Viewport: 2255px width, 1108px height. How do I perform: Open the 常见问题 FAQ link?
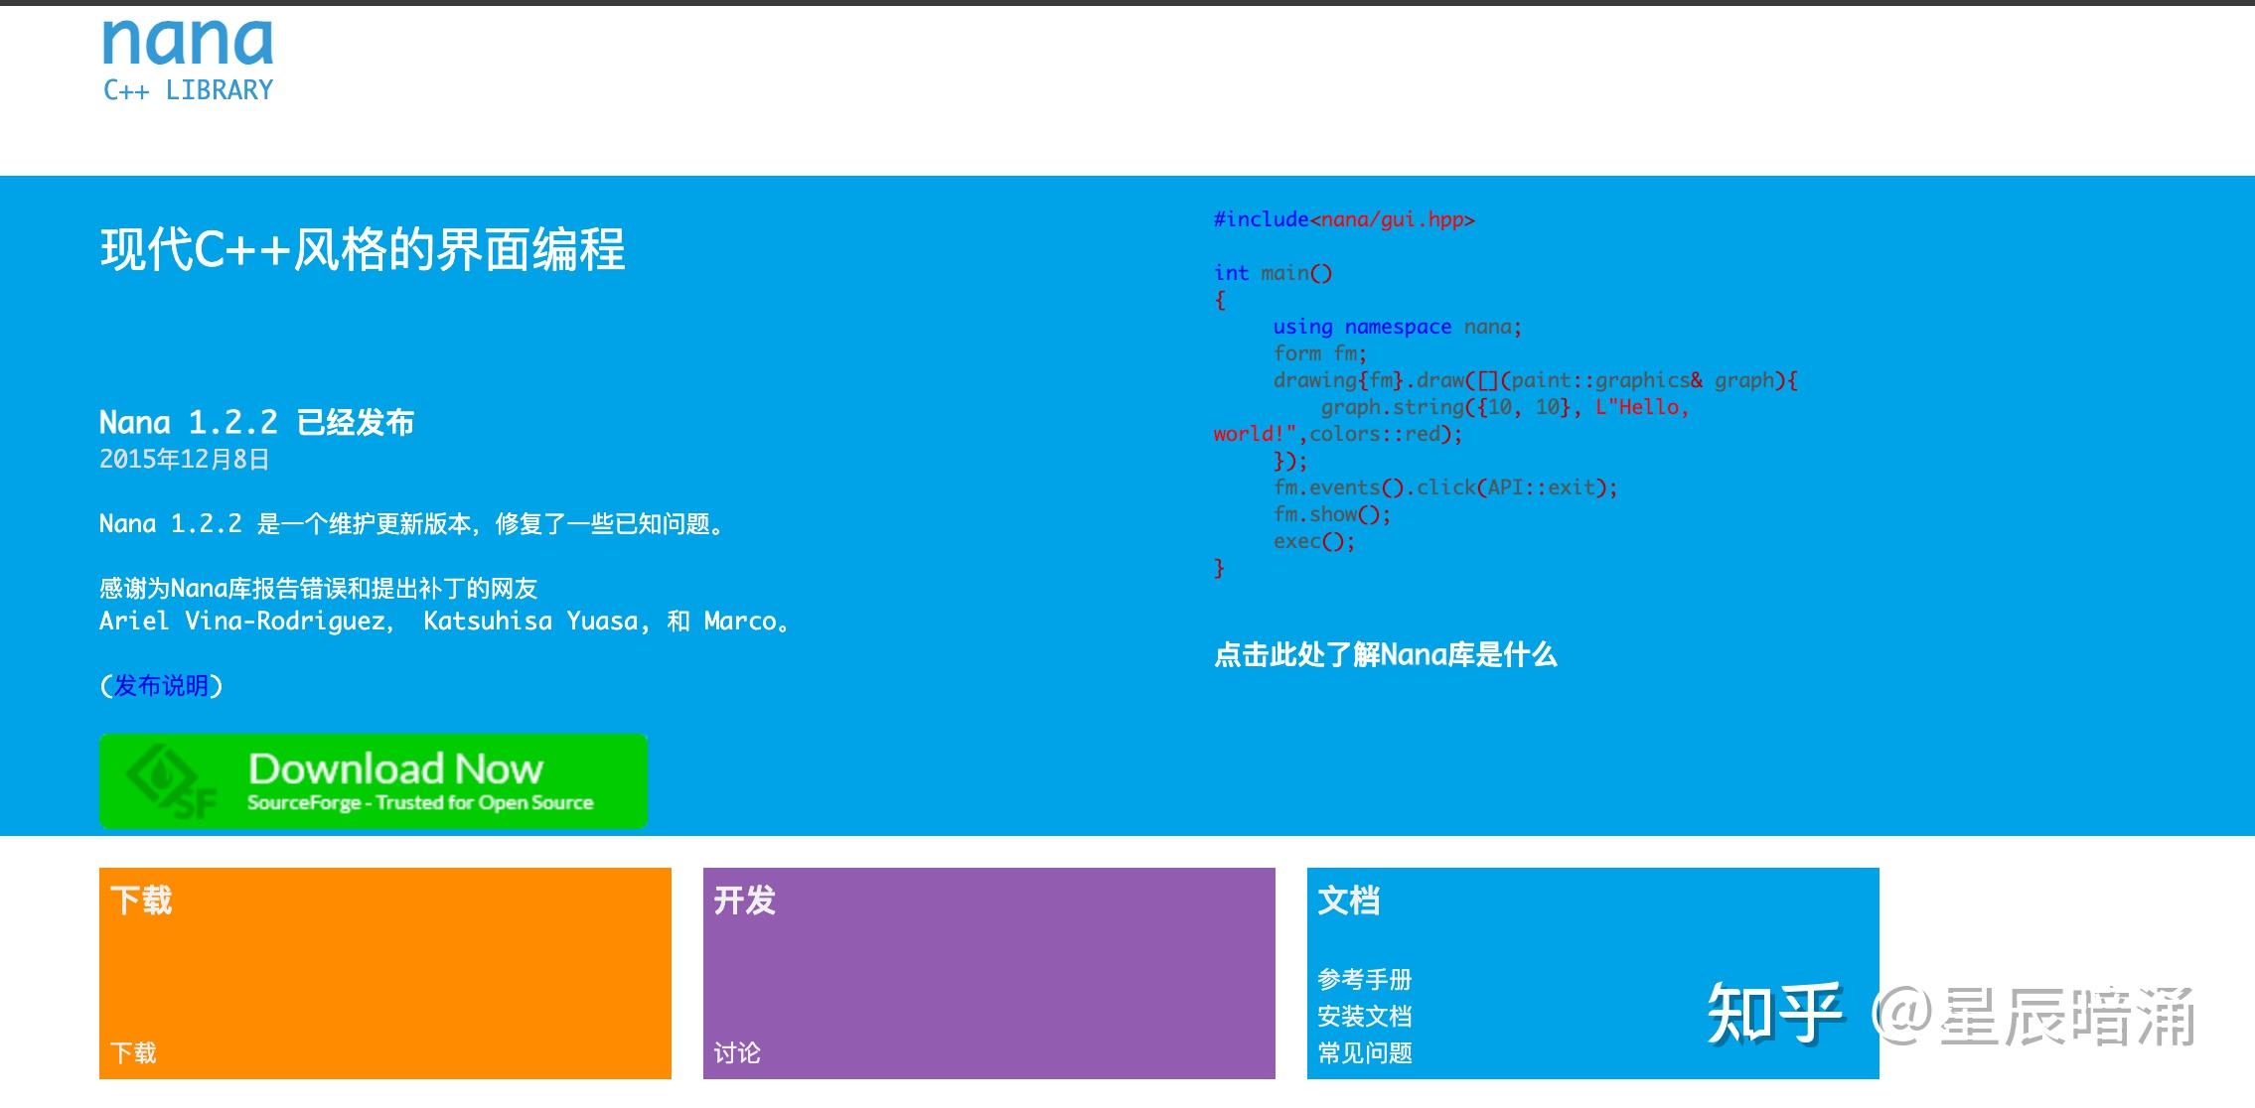coord(1368,1052)
